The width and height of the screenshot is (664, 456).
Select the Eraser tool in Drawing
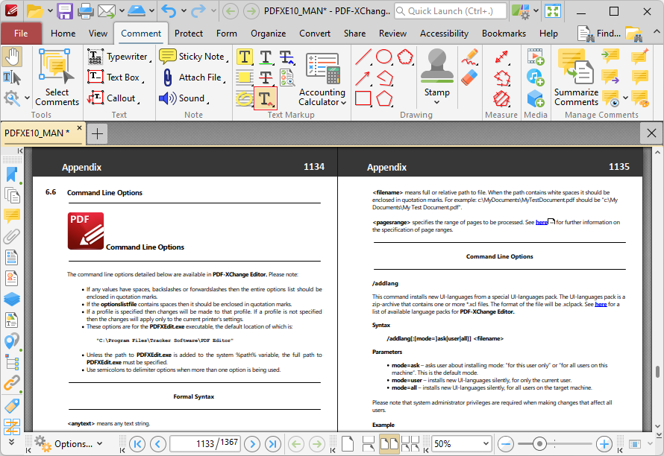coord(469,77)
